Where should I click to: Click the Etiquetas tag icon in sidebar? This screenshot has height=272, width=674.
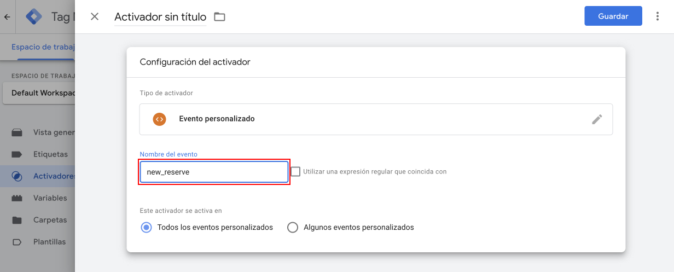point(17,154)
